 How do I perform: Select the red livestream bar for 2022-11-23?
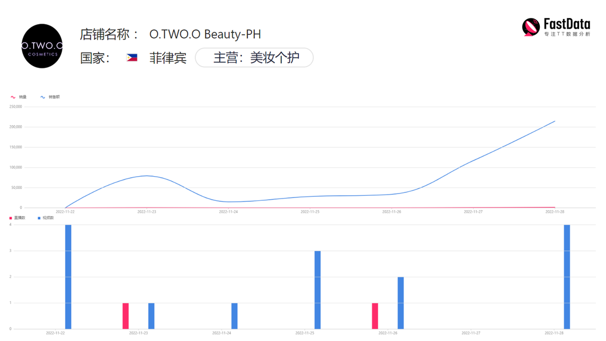coord(126,316)
